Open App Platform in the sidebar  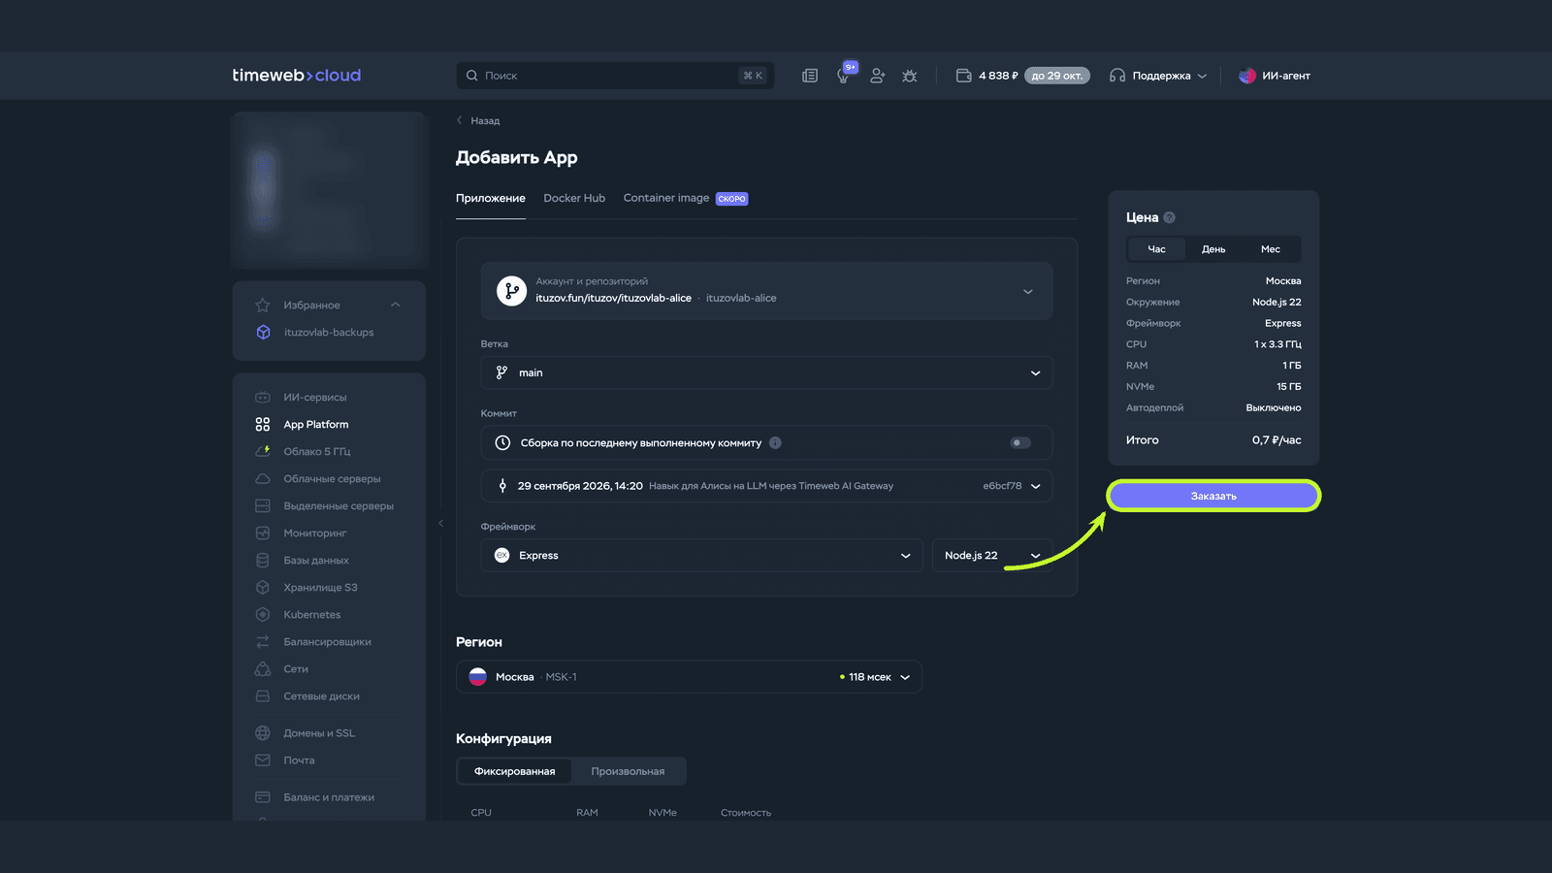click(x=315, y=425)
